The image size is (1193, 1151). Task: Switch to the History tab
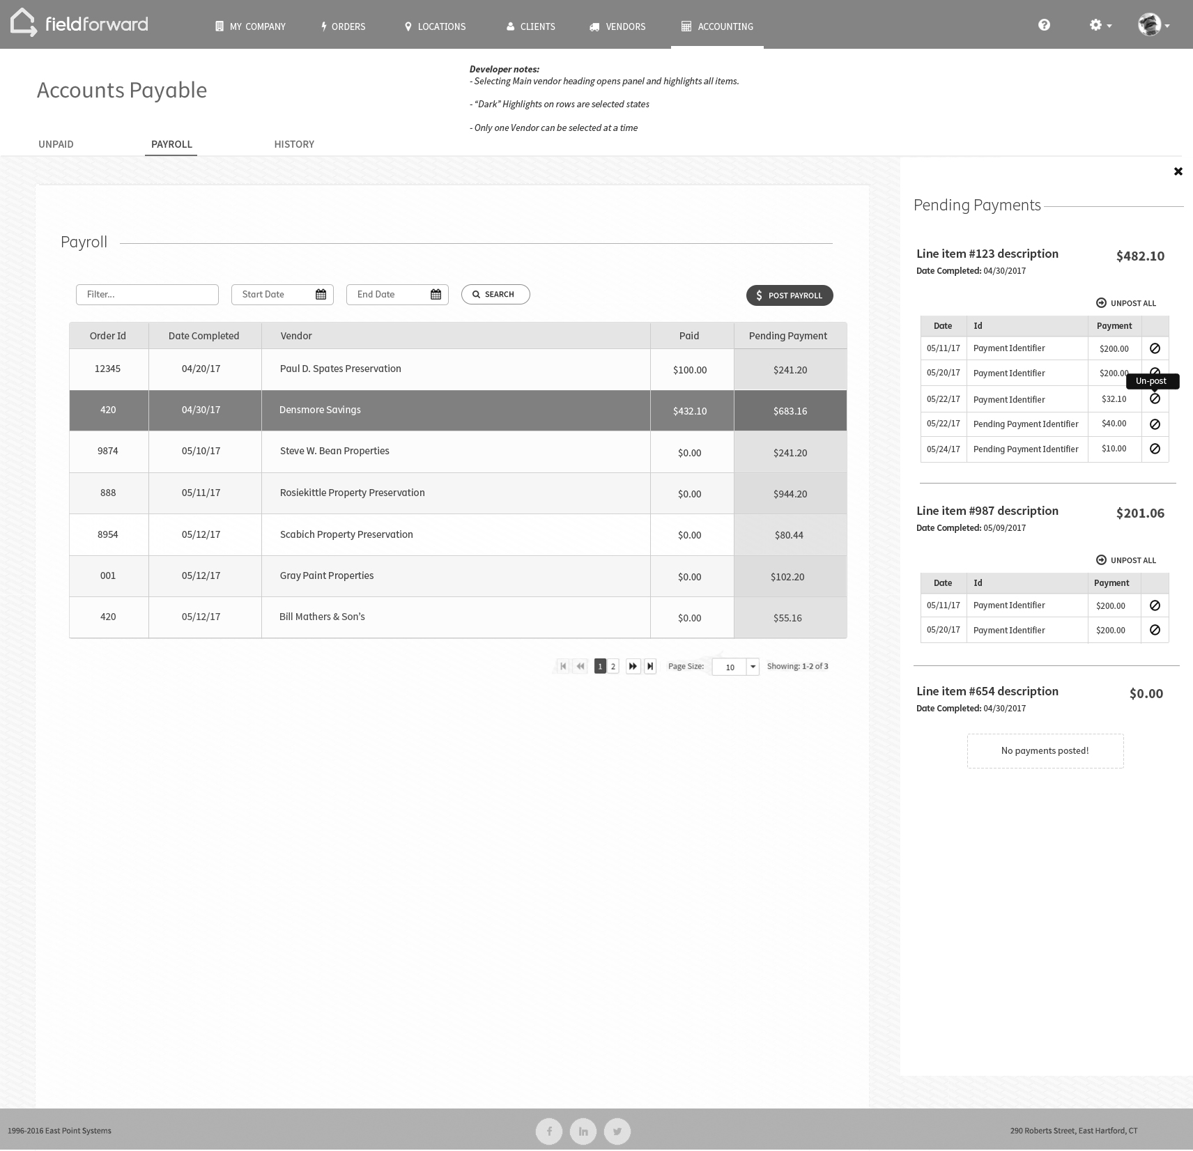294,144
